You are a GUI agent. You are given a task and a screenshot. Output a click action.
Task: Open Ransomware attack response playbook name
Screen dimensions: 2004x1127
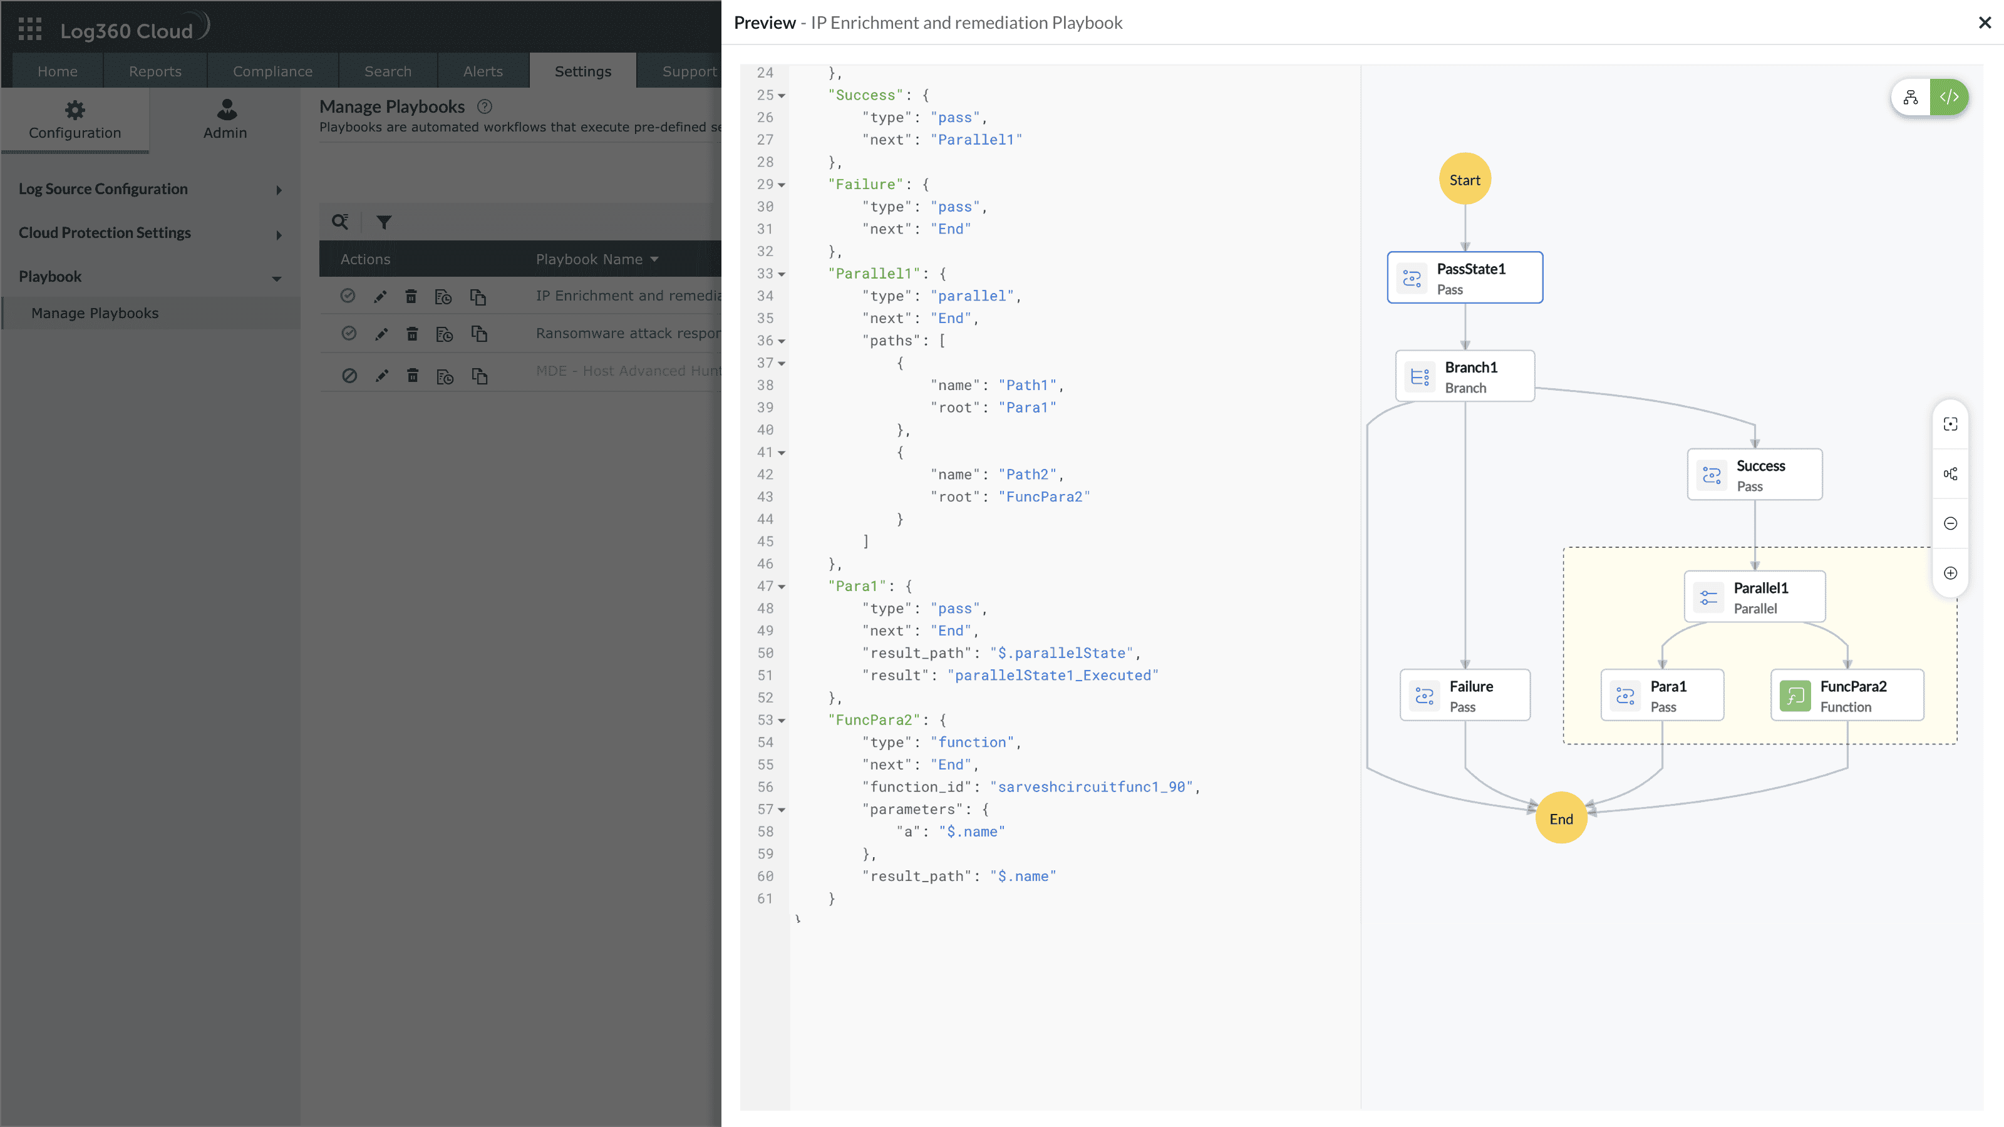coord(629,333)
